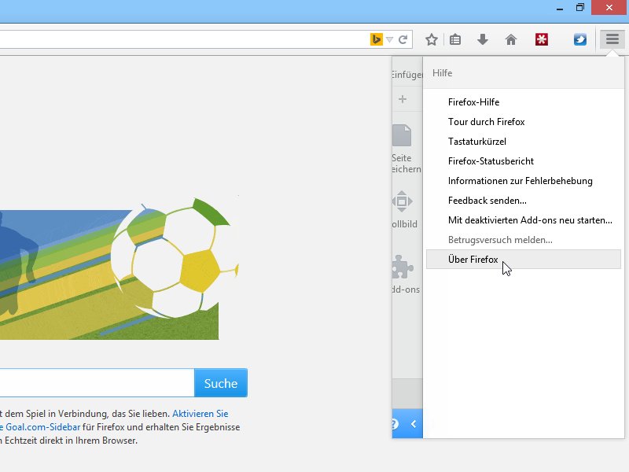Choose Feedback senden...
This screenshot has width=629, height=472.
[524, 201]
